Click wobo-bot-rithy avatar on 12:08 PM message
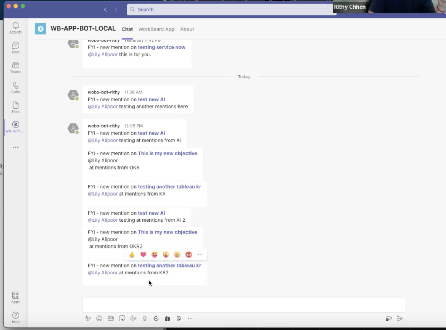This screenshot has height=330, width=446. [x=73, y=129]
